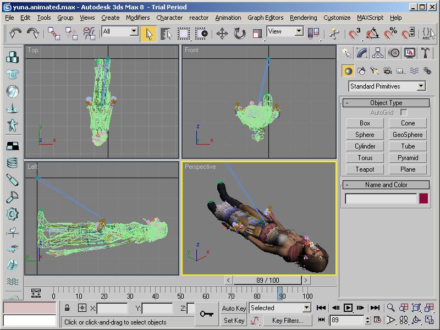Viewport: 440px width, 330px height.
Task: Toggle Auto Key animation mode
Action: 234,308
